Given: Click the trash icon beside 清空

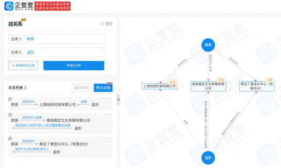Looking at the screenshot, I should pos(102,24).
